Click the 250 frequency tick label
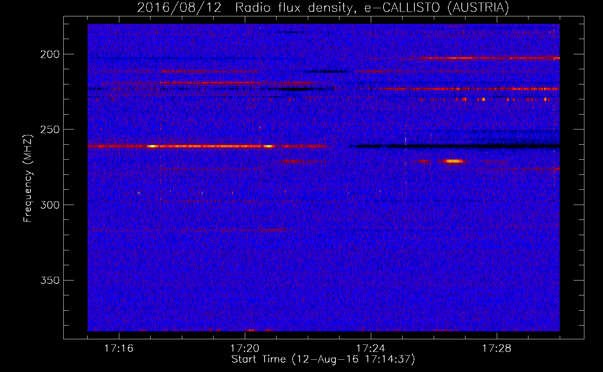The image size is (603, 372). (50, 129)
